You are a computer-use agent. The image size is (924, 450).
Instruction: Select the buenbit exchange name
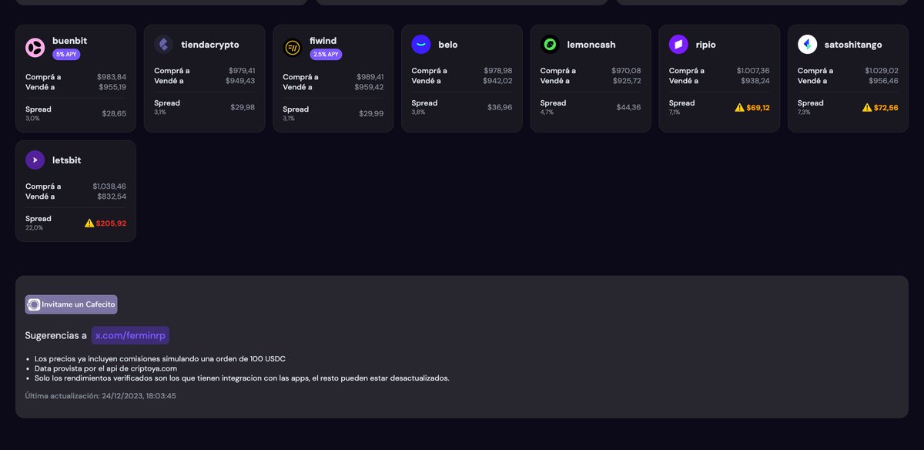coord(69,40)
